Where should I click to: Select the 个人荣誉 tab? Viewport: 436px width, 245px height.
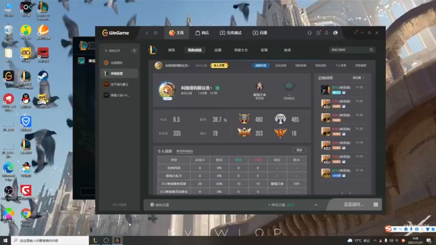pyautogui.click(x=341, y=65)
